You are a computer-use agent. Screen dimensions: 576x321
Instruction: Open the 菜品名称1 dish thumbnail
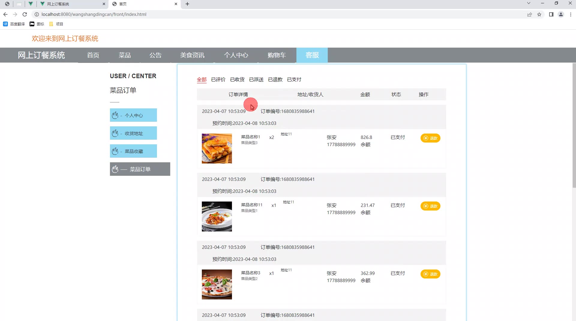point(217,149)
